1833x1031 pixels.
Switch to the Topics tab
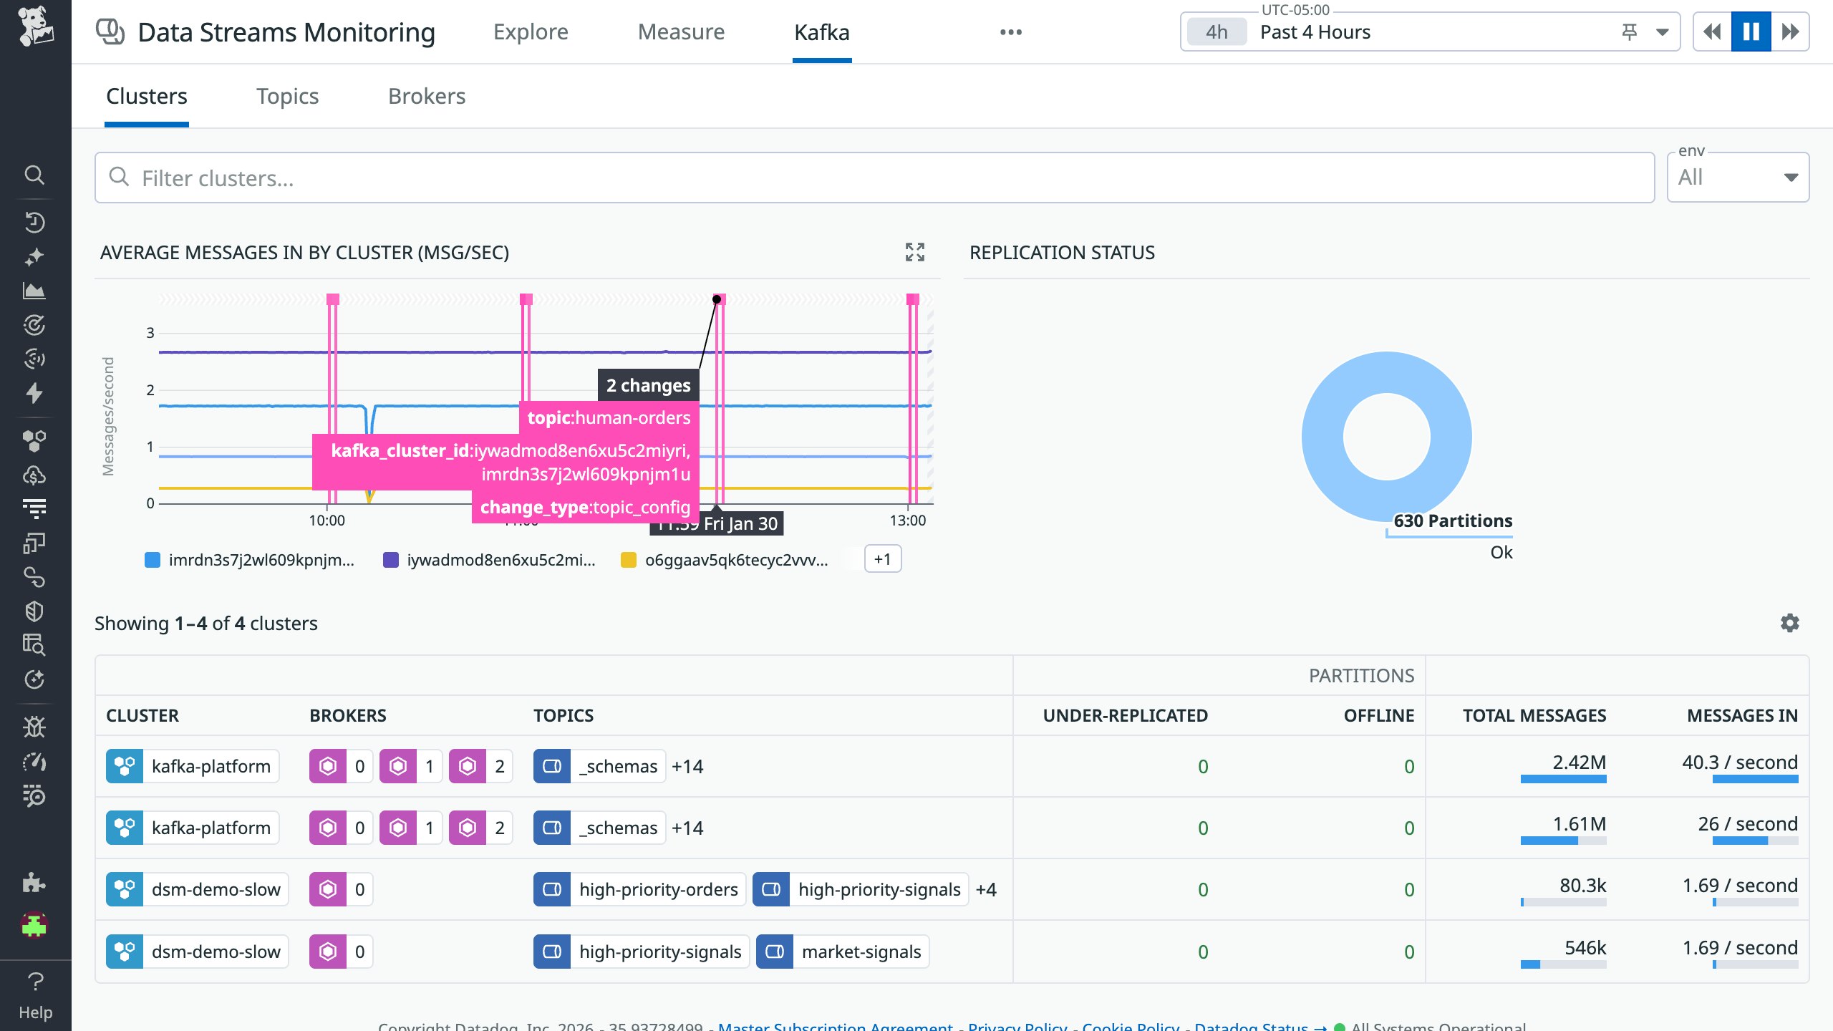coord(287,95)
